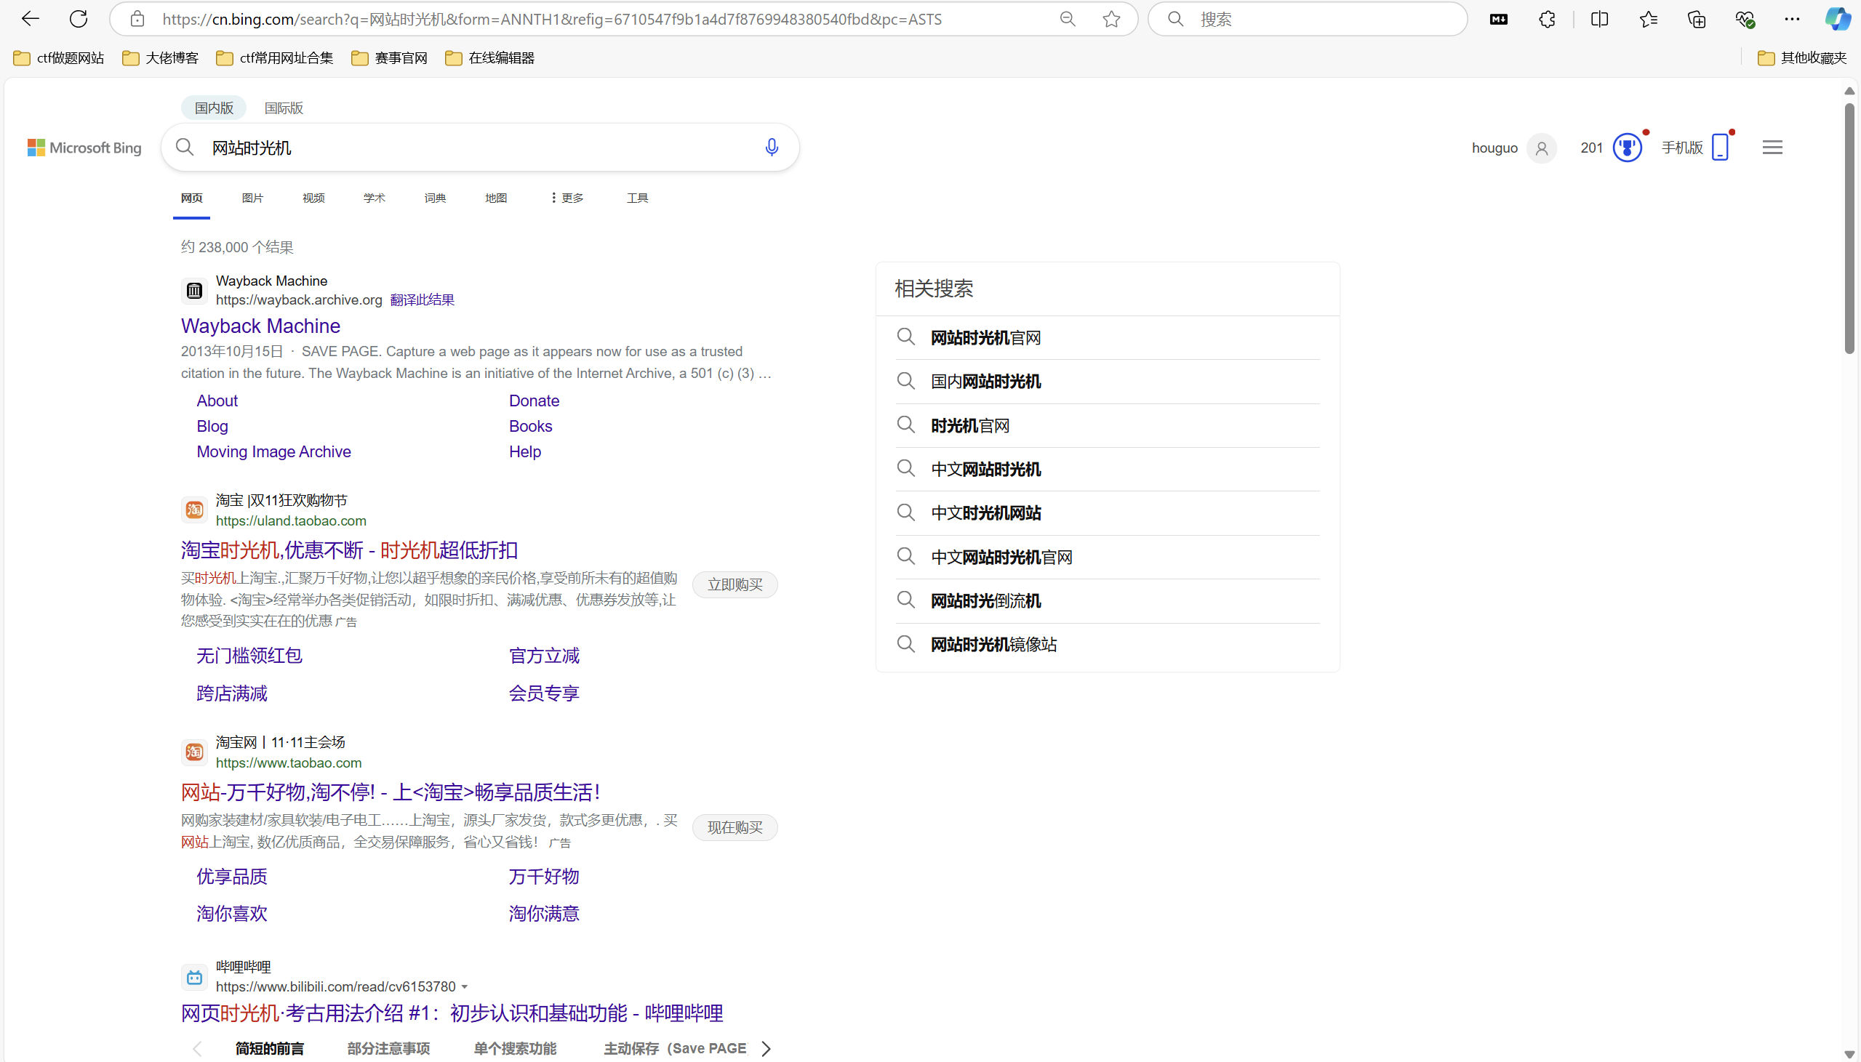Click Taobao 双11狂欢购物节 favicon
The image size is (1861, 1062).
tap(194, 510)
